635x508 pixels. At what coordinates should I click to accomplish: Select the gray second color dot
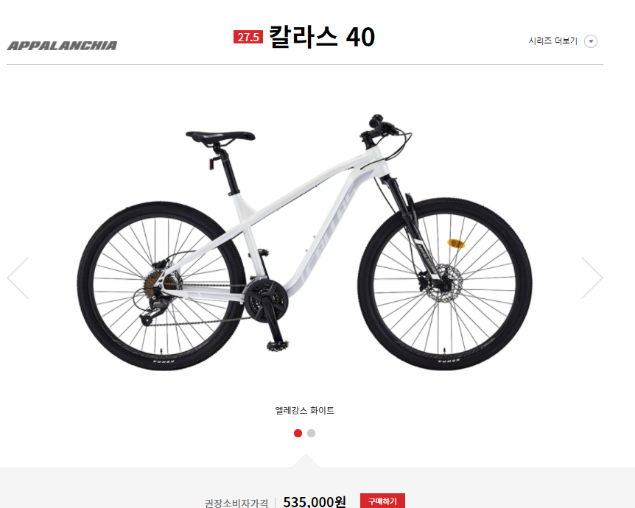[311, 433]
